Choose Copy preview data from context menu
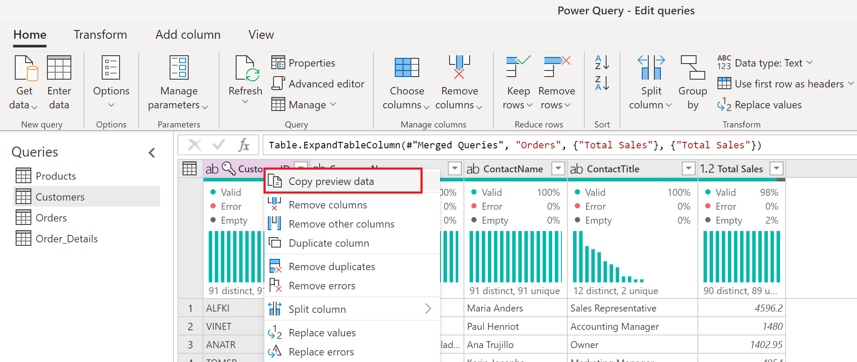 331,181
